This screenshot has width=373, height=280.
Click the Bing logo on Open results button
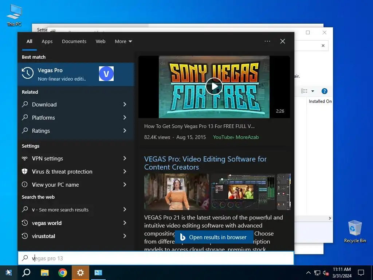tap(183, 237)
